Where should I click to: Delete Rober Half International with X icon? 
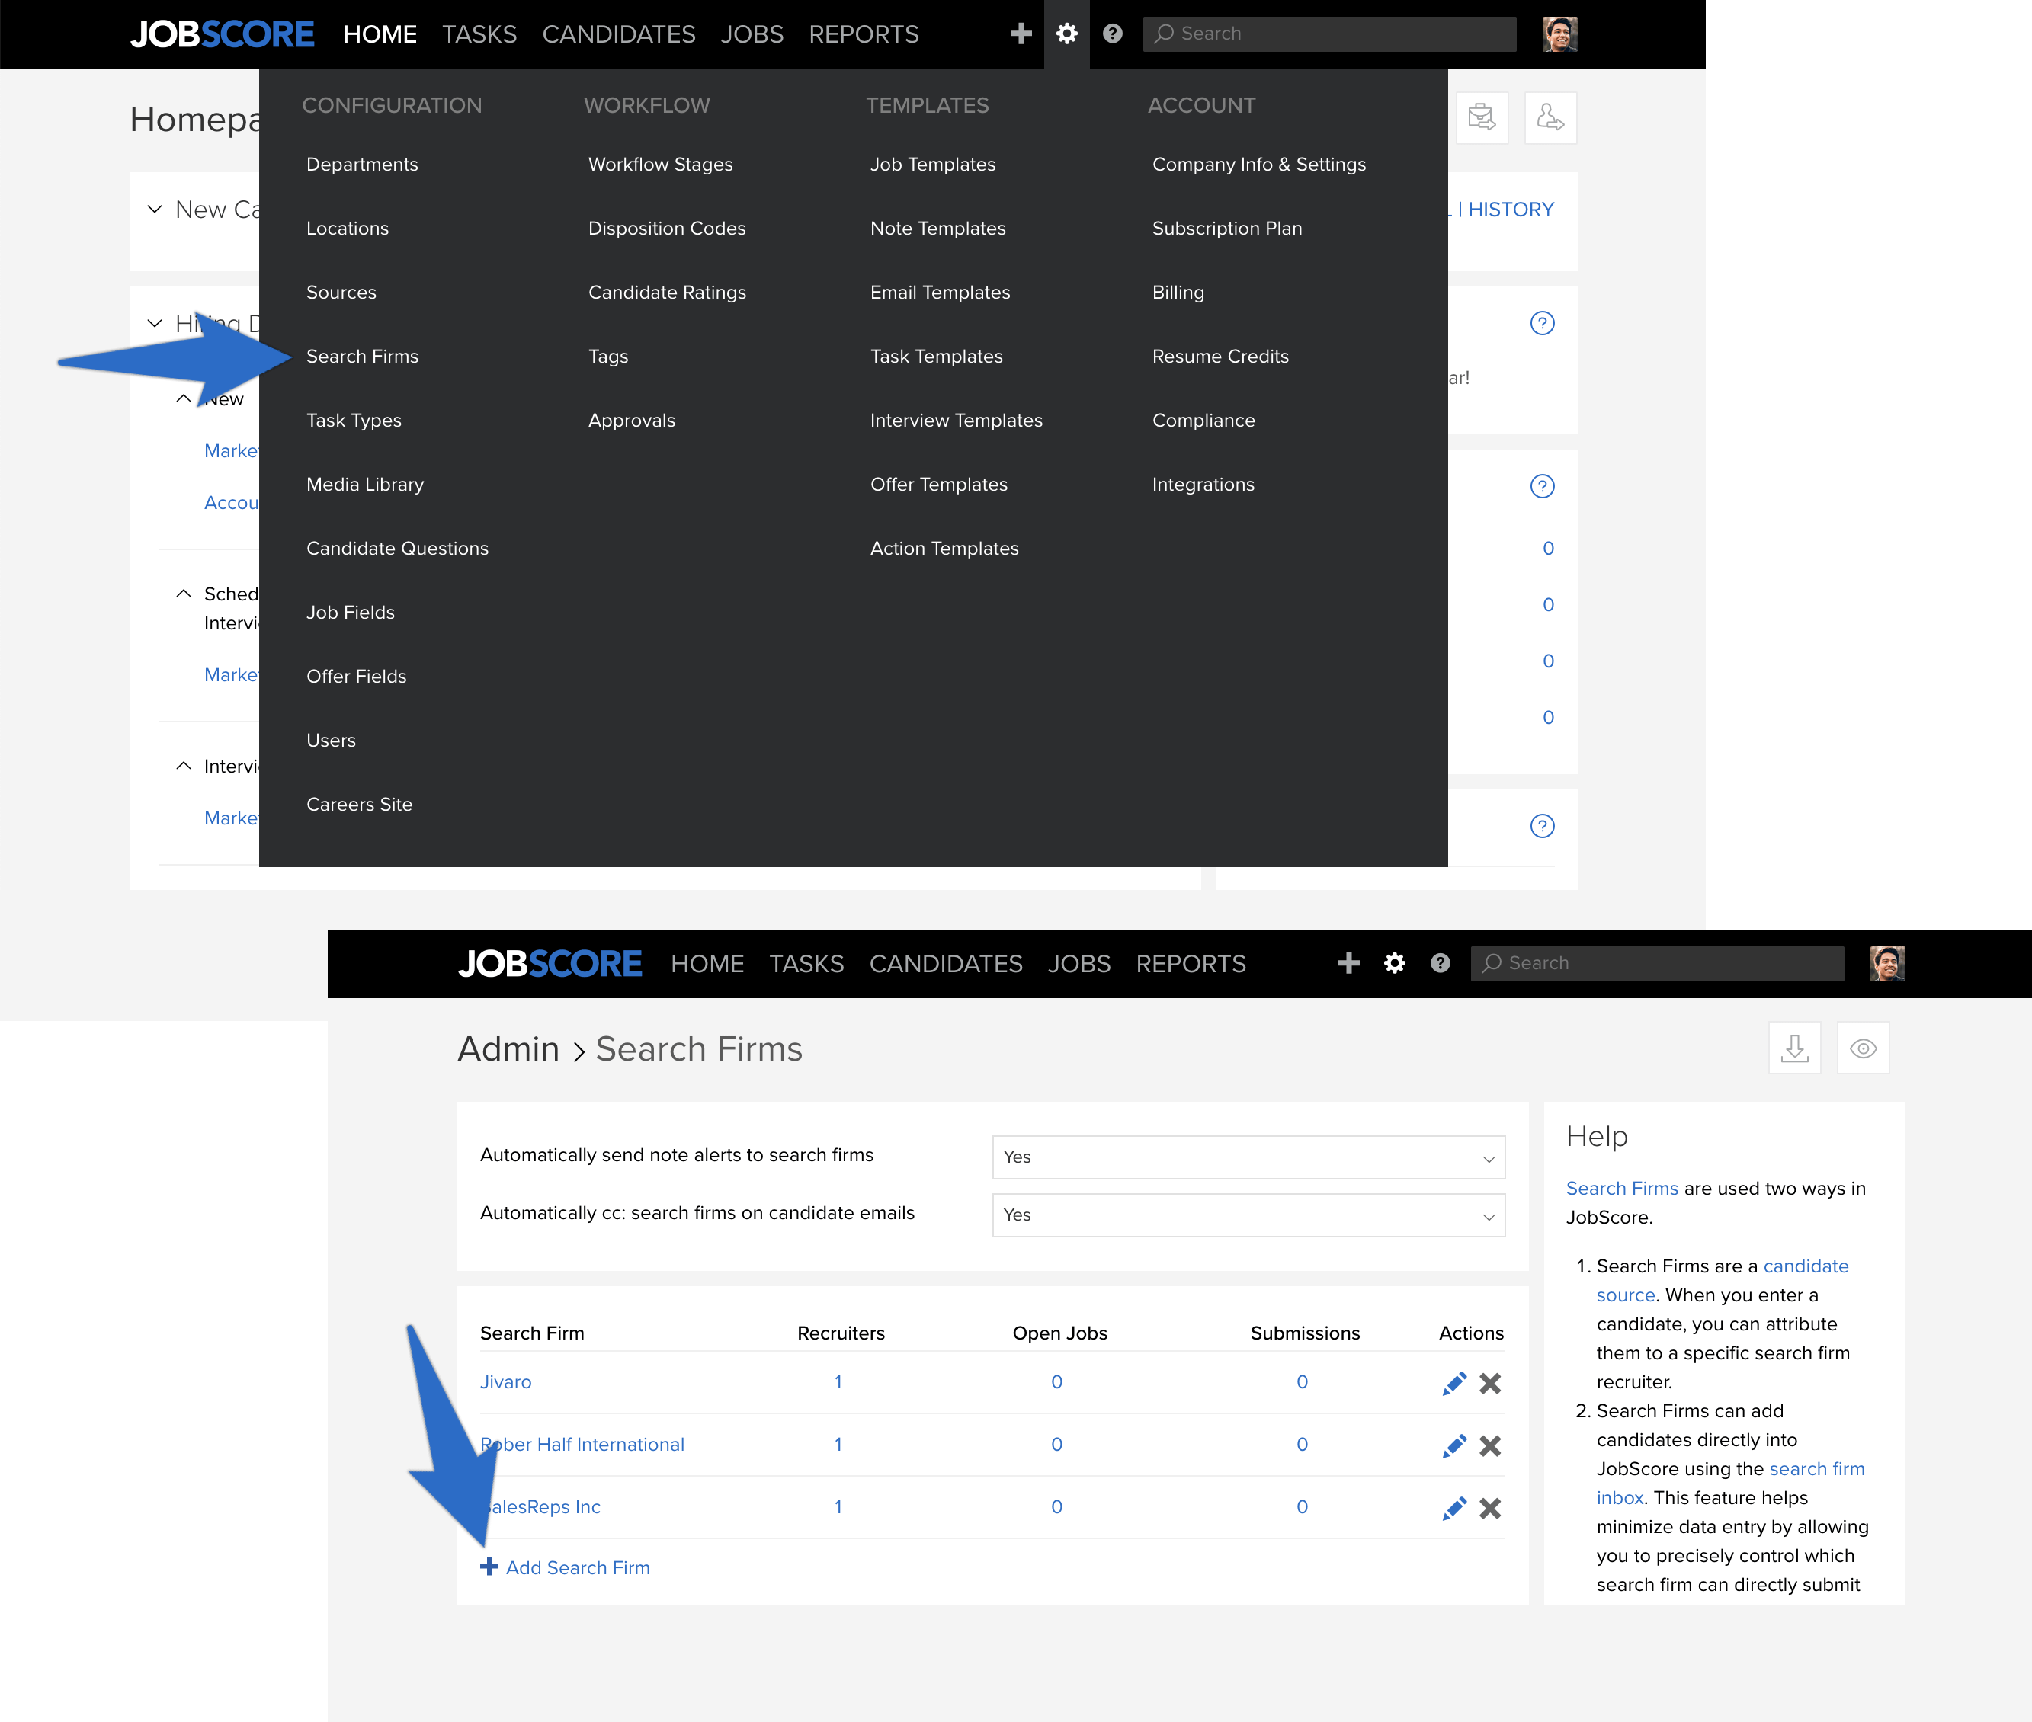(1490, 1445)
